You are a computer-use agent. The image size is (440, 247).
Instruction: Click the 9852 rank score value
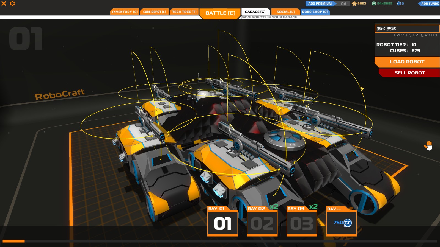point(362,4)
